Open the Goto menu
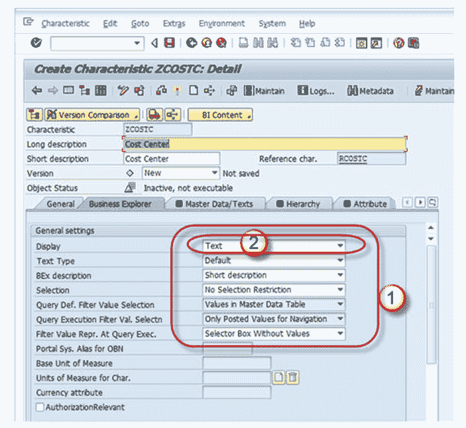466x428 pixels. point(140,23)
